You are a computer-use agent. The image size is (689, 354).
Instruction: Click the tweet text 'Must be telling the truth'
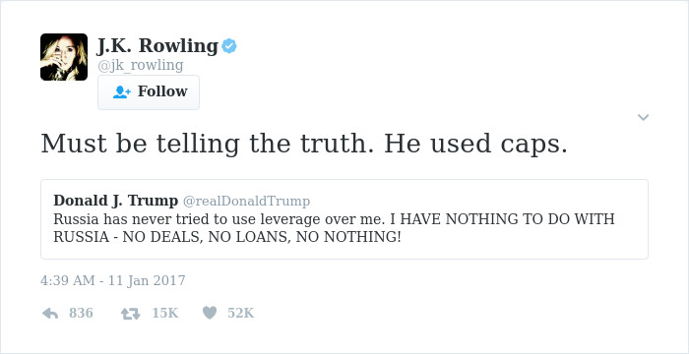coord(206,144)
